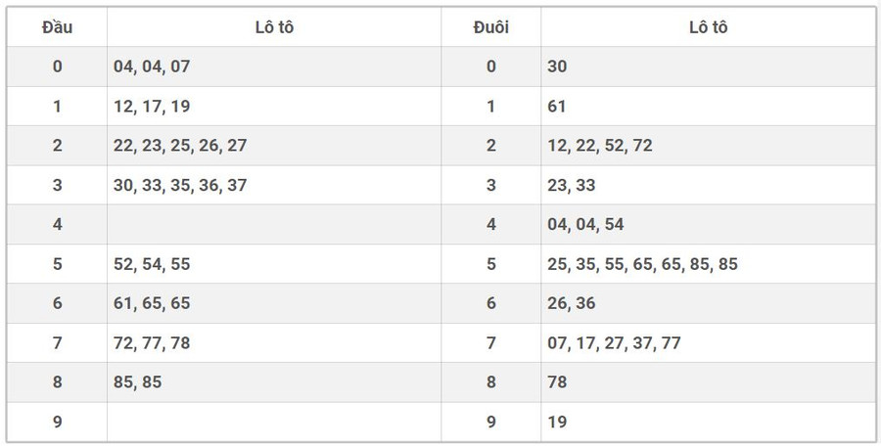The width and height of the screenshot is (881, 447).
Task: Select the cell containing 26, 36
Action: point(571,303)
